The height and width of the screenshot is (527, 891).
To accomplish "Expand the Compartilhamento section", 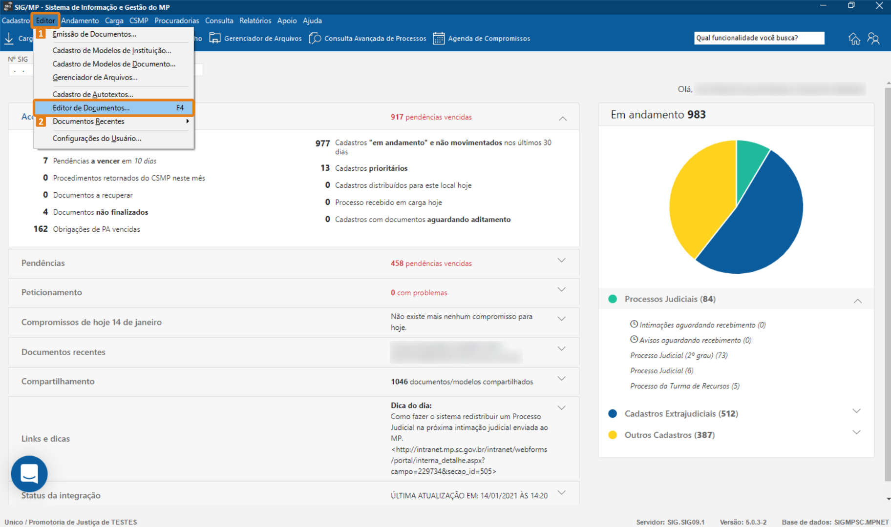I will (561, 379).
